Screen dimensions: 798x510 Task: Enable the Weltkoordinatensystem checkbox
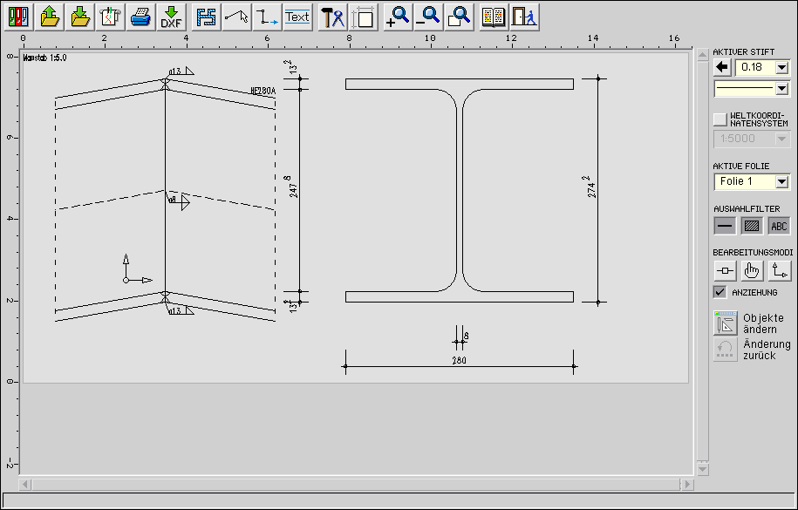[720, 119]
